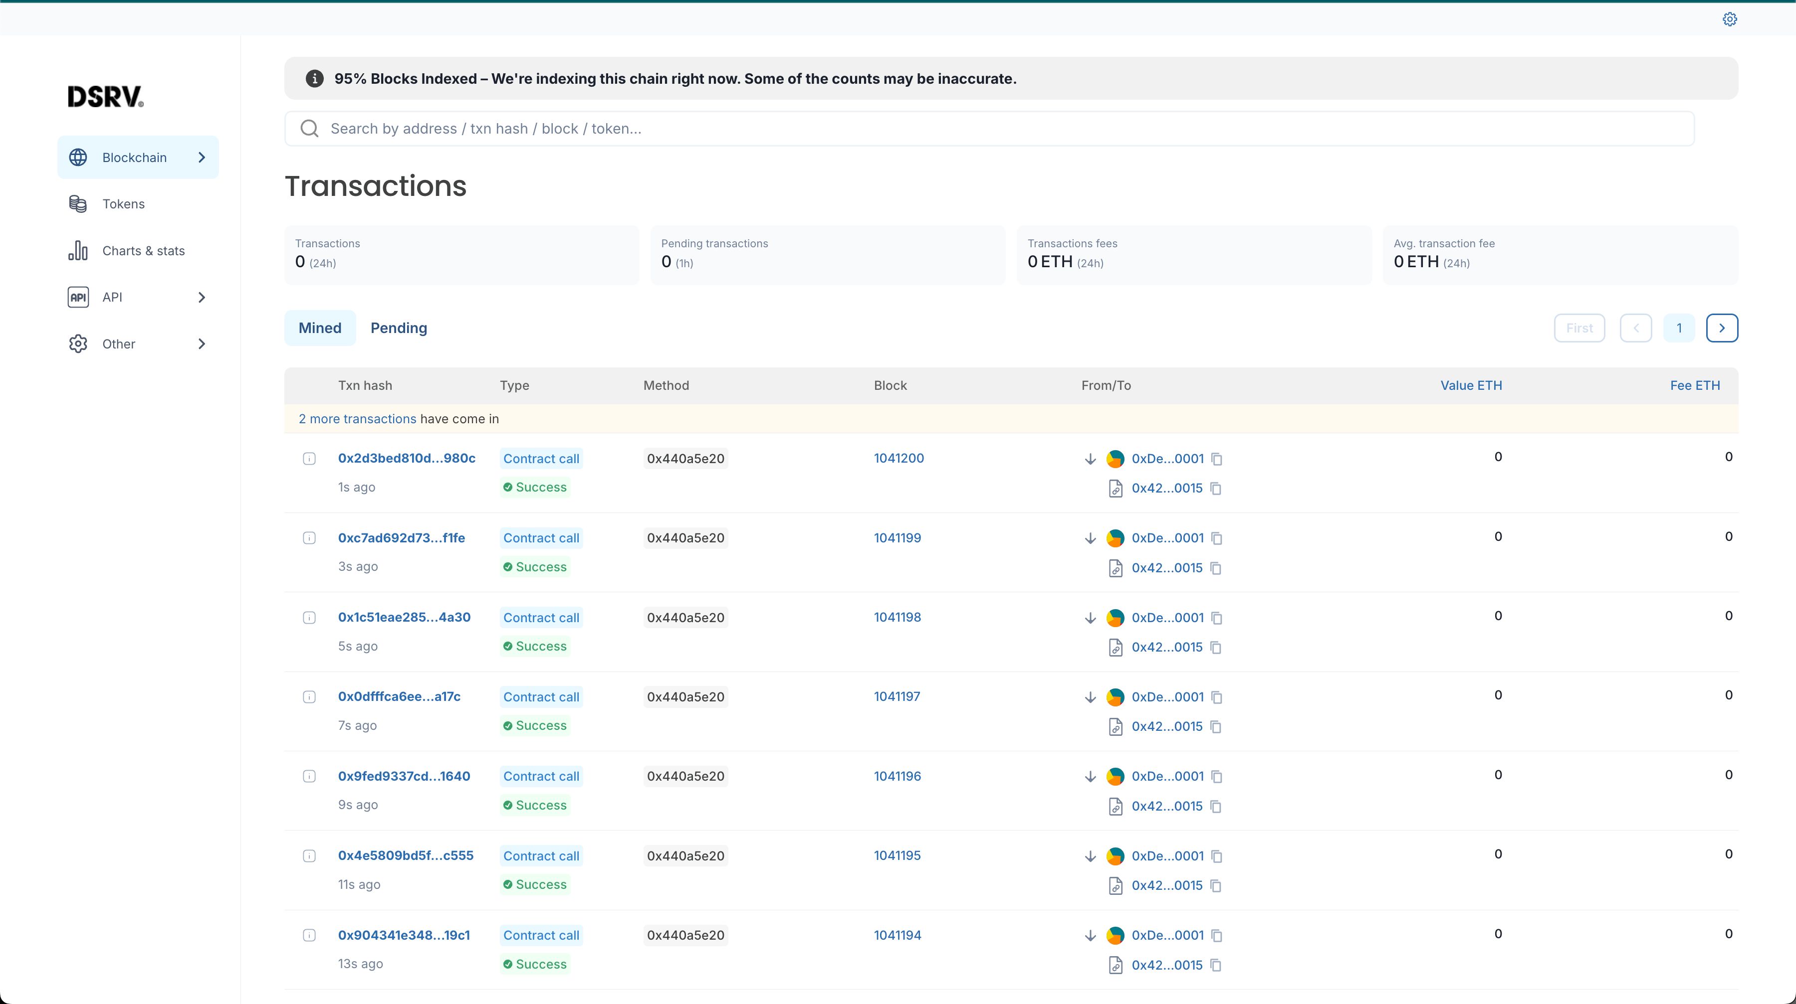1796x1004 pixels.
Task: Open details icon for 0x9fed9337cd...1640 row
Action: (309, 776)
